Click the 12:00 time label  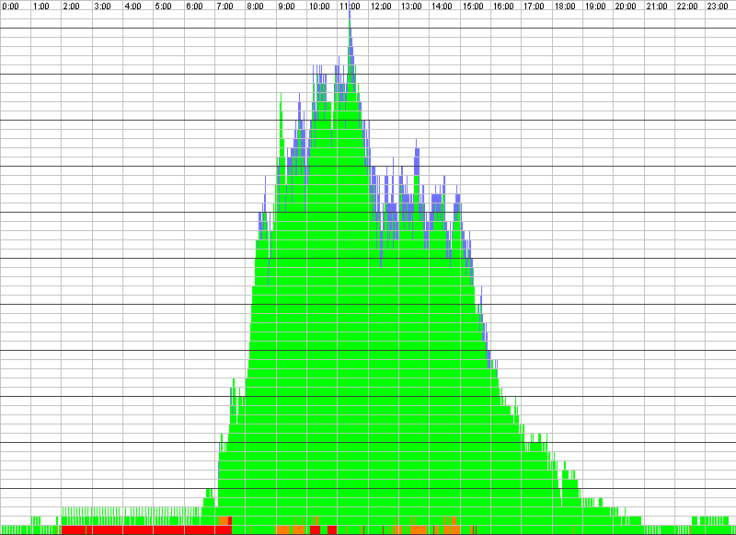point(381,6)
